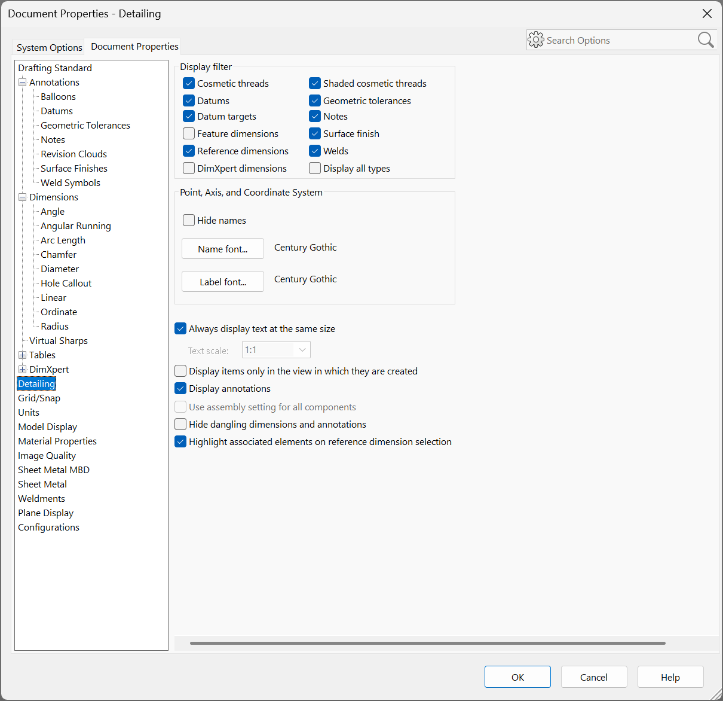Open Grid/Snap settings
Viewport: 723px width, 701px height.
click(x=39, y=398)
